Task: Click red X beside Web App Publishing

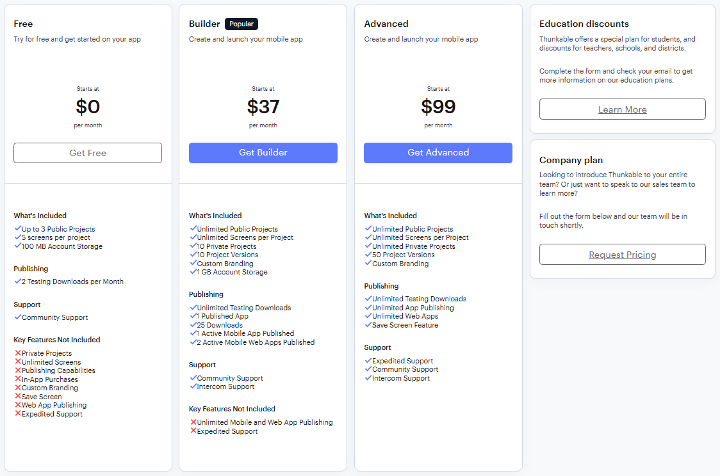Action: click(18, 404)
